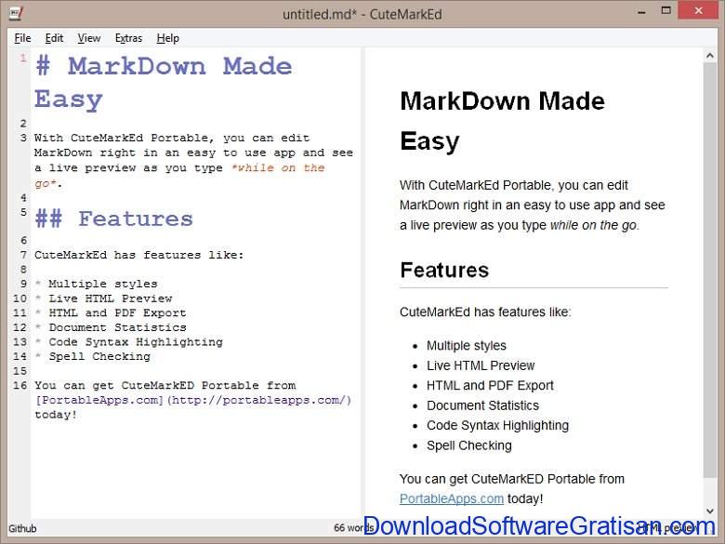This screenshot has width=725, height=544.
Task: Close the CuteMarkEd window
Action: (698, 10)
